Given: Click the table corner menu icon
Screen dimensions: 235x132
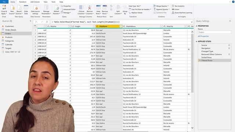Looking at the screenshot, I should click(35, 26).
